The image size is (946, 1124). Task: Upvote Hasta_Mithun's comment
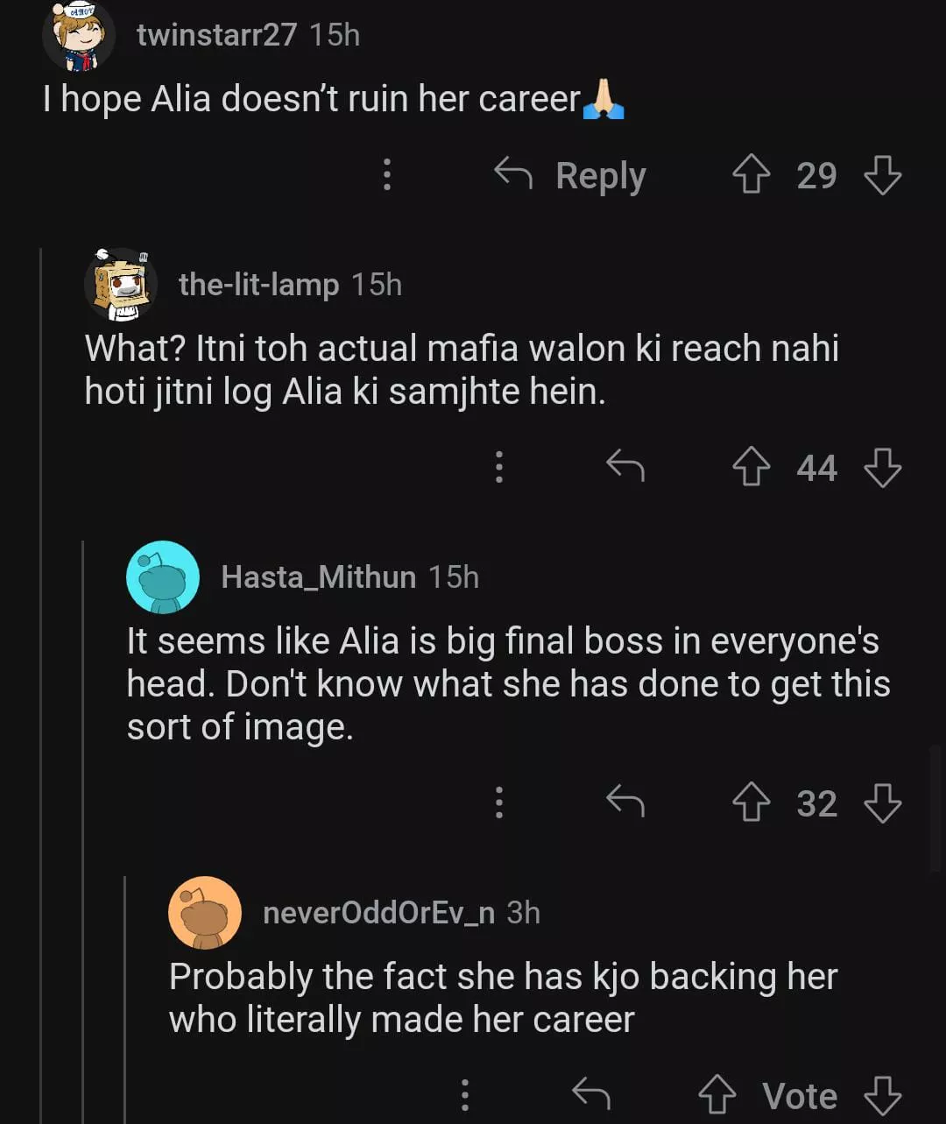751,802
